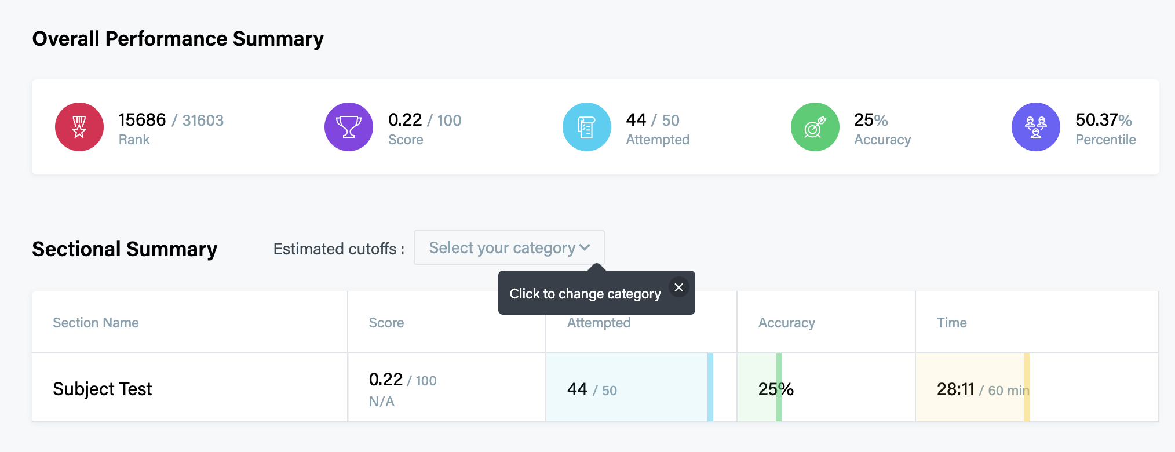Click the blue Attempted progress bar marker
The width and height of the screenshot is (1175, 452).
[710, 387]
